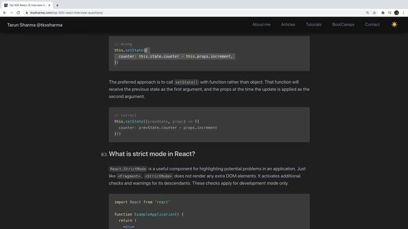This screenshot has width=408, height=229.
Task: Open the About me nav link
Action: (x=261, y=25)
